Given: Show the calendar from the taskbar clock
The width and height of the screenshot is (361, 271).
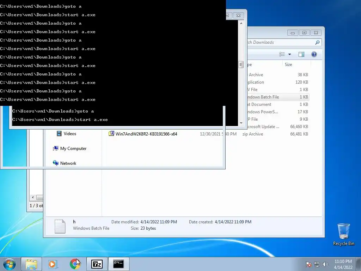Looking at the screenshot, I should (x=343, y=264).
